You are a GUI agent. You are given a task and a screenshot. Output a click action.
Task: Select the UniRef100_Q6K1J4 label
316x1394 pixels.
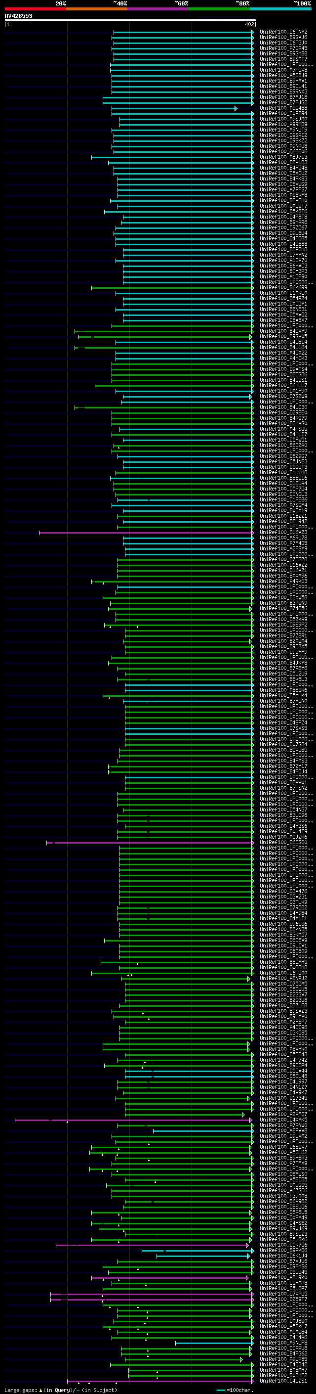[283, 1256]
